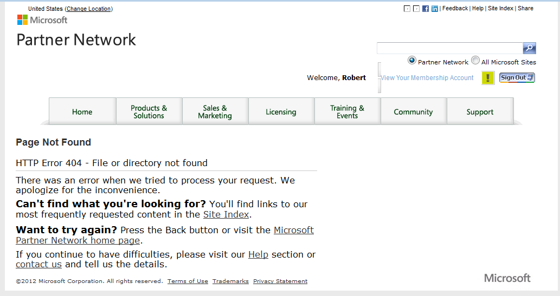This screenshot has height=296, width=560.
Task: Click the Share link in header
Action: pos(525,8)
